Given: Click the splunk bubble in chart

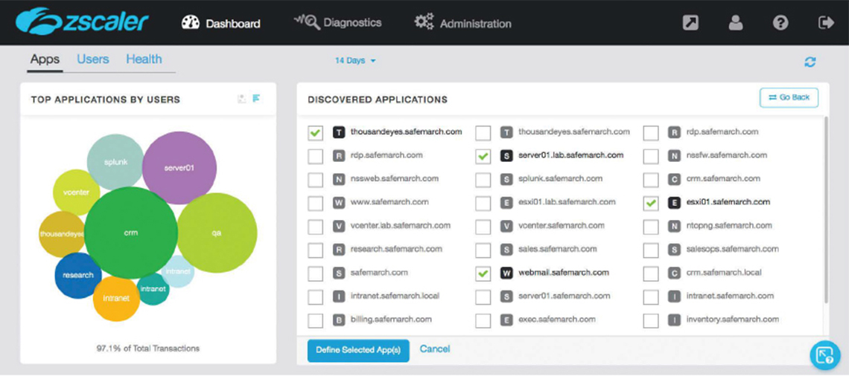Looking at the screenshot, I should click(x=116, y=162).
